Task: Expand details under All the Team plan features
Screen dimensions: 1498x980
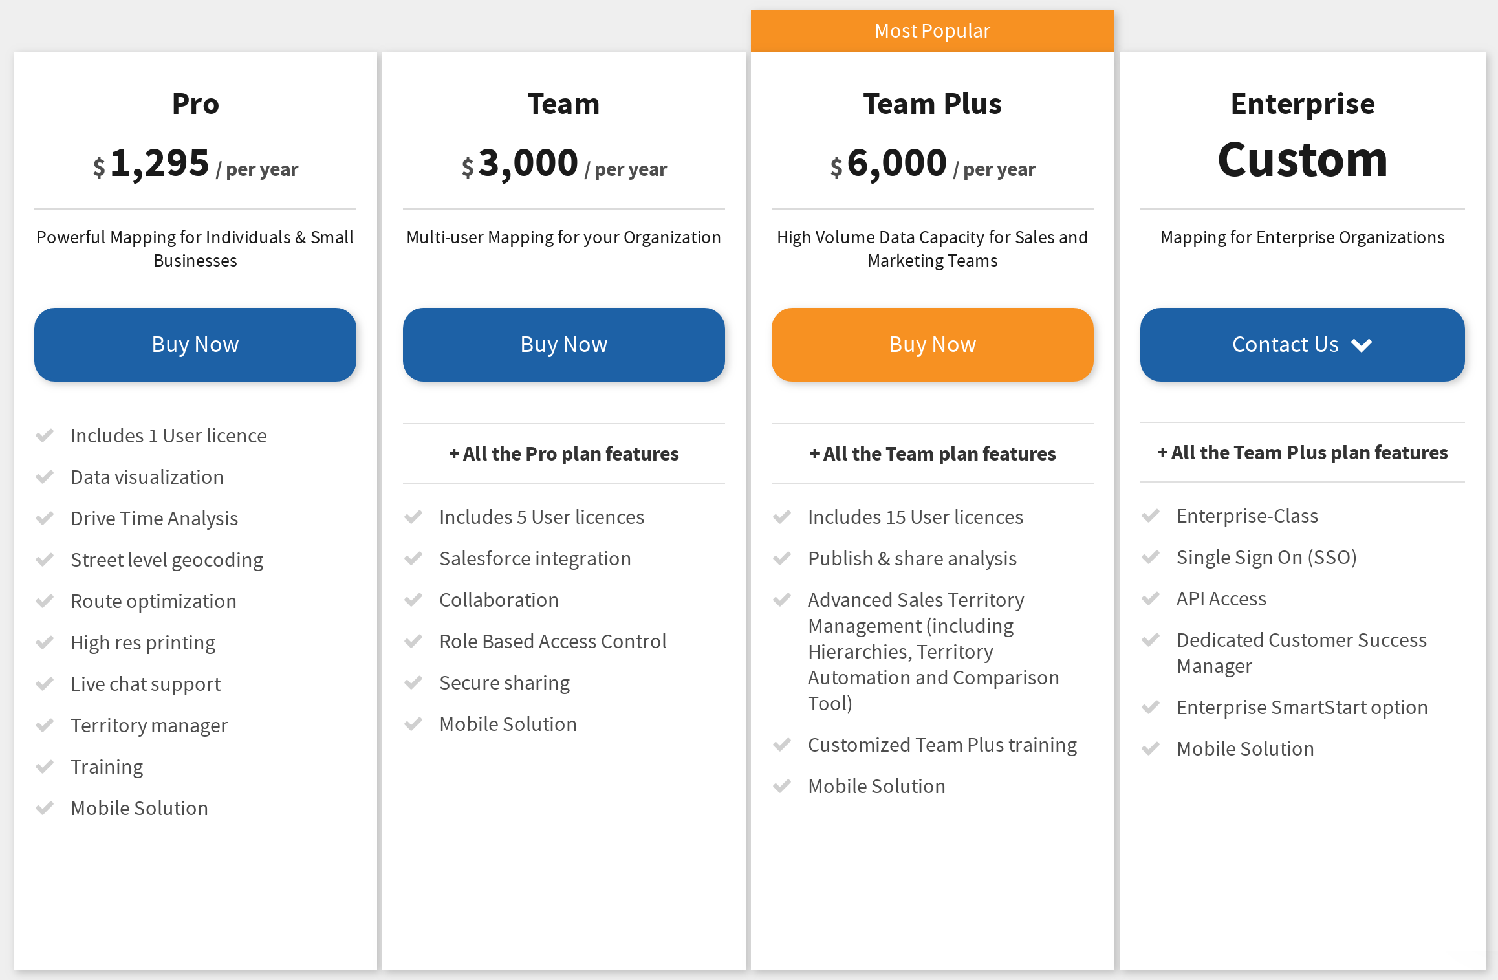Action: click(x=931, y=453)
